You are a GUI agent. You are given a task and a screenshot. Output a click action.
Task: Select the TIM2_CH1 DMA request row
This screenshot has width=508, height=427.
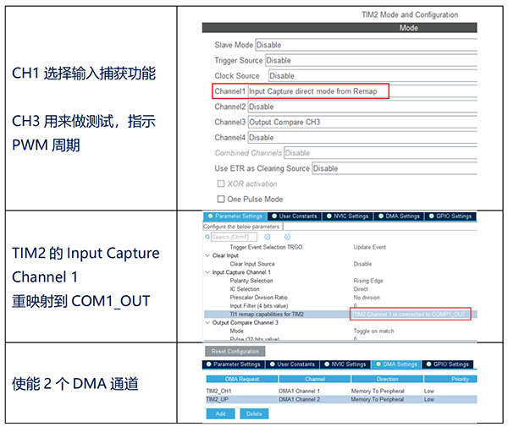pyautogui.click(x=341, y=391)
